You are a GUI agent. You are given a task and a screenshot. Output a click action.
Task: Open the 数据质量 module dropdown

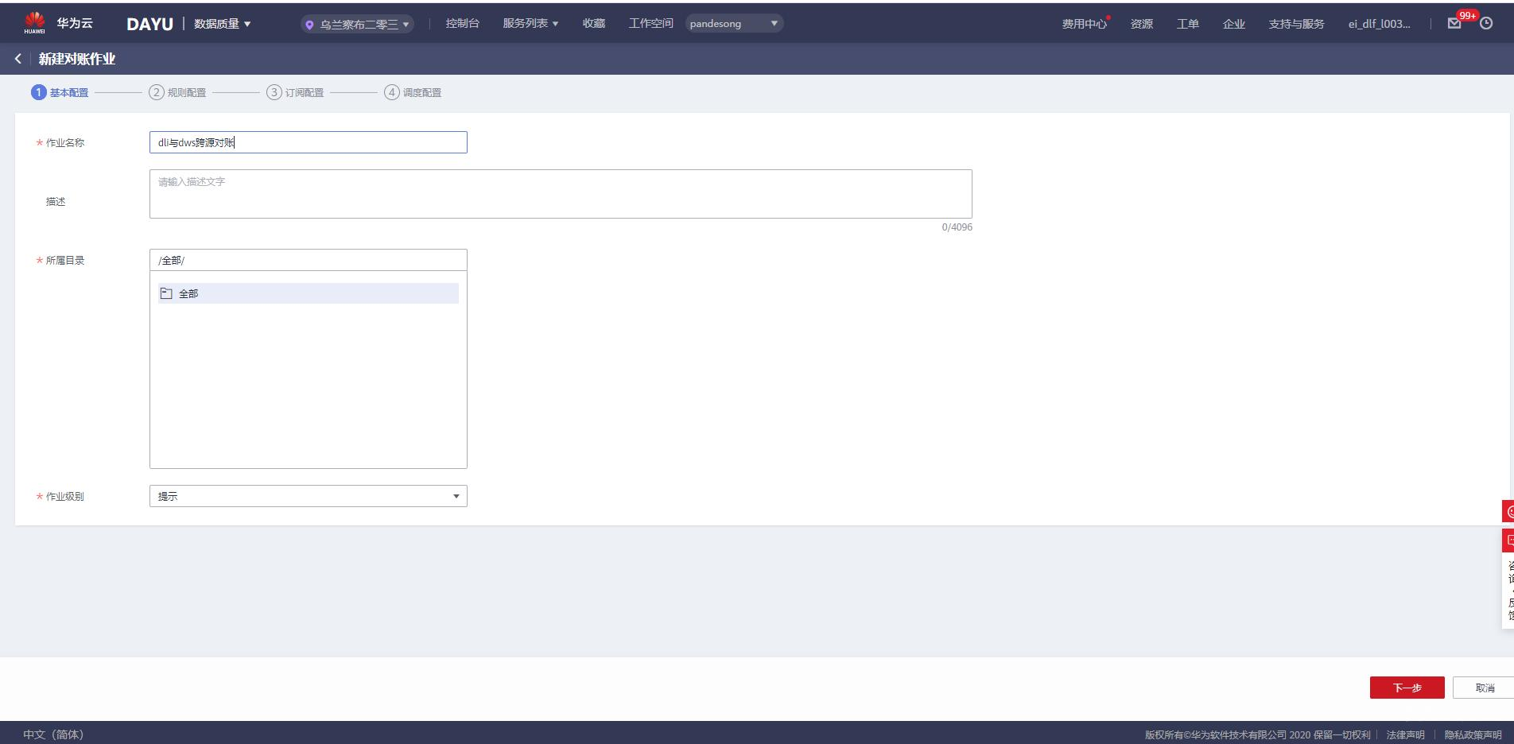pos(223,24)
